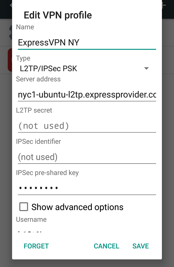Save the VPN profile

[141, 246]
